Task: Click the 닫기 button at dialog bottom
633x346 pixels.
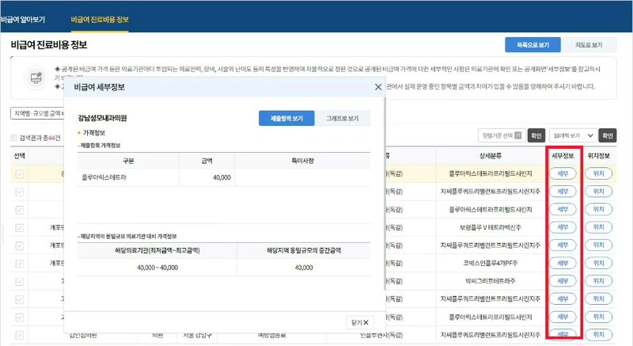Action: click(360, 322)
